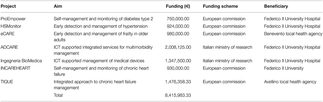Click the Aim column header
Image resolution: width=323 pixels, height=102 pixels.
58,7
